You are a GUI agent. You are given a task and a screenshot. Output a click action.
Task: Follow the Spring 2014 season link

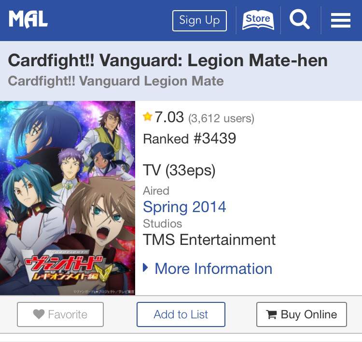coord(184,207)
